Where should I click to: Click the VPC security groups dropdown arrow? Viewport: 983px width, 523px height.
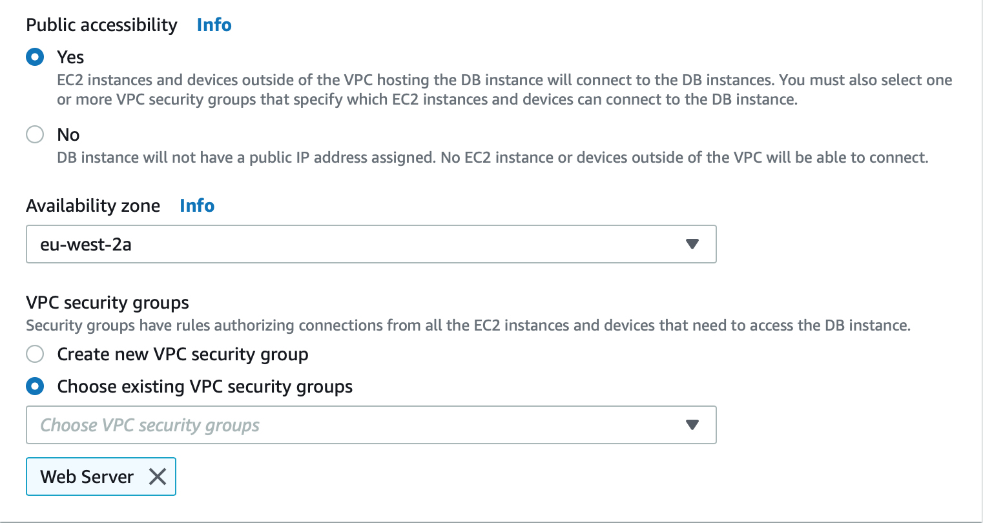pyautogui.click(x=692, y=425)
